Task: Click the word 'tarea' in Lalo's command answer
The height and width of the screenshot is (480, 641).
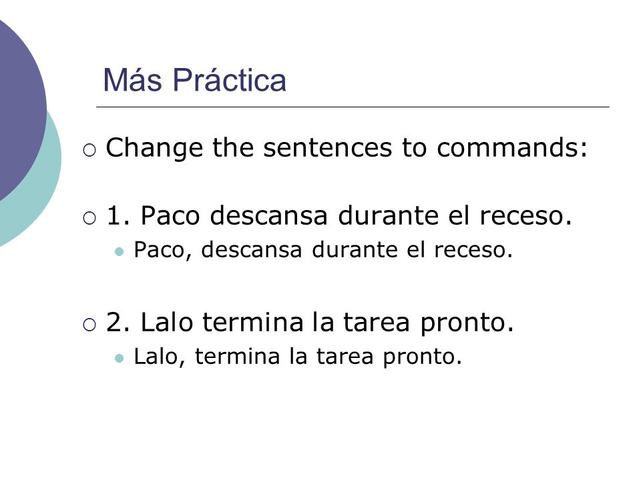Action: coord(345,357)
